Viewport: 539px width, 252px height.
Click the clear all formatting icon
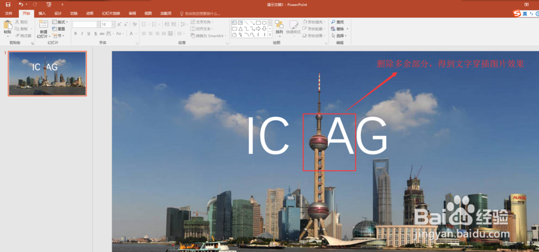click(x=135, y=24)
